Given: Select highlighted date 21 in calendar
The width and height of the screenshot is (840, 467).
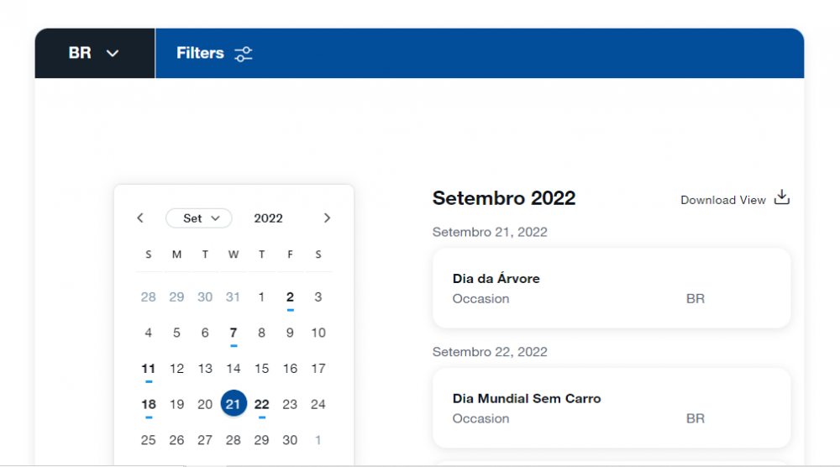Looking at the screenshot, I should click(x=234, y=404).
